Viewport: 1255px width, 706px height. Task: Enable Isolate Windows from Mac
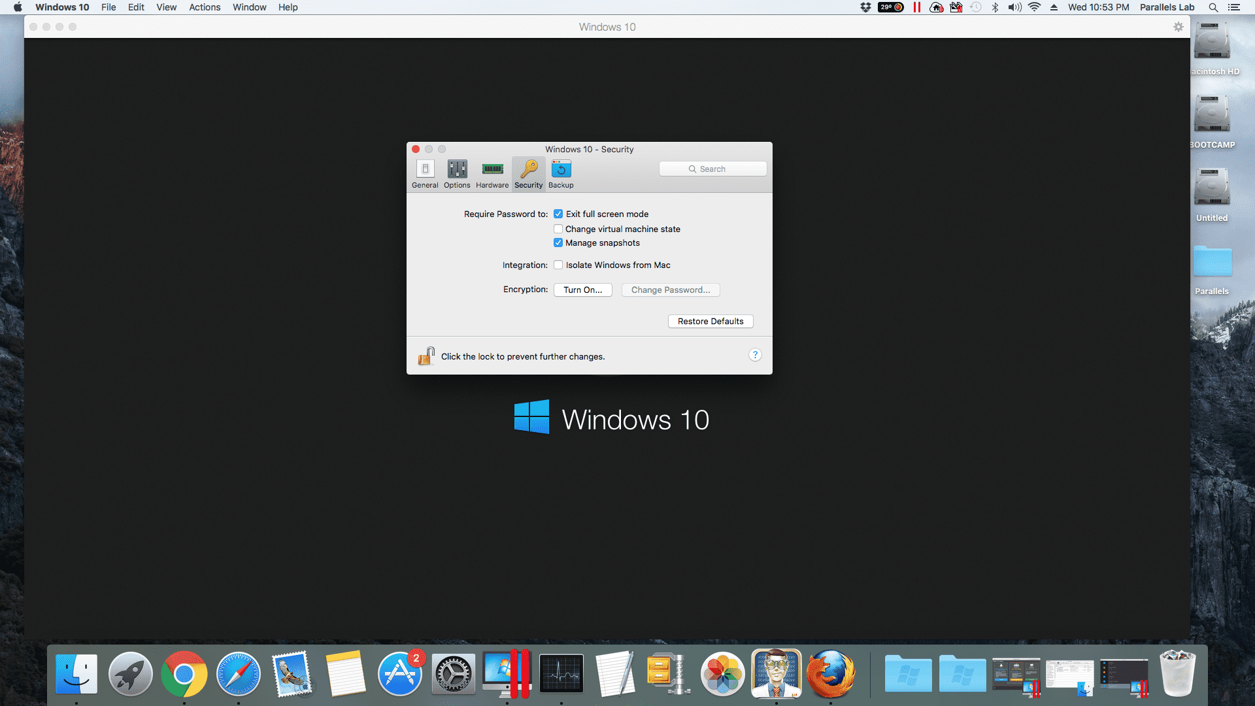point(558,265)
